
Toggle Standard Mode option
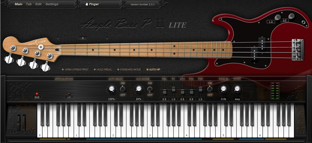click(129, 70)
